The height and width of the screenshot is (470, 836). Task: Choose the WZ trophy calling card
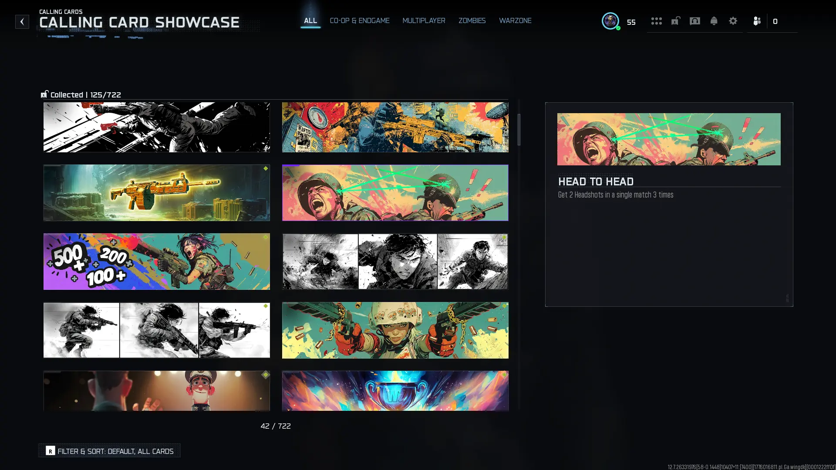coord(395,390)
